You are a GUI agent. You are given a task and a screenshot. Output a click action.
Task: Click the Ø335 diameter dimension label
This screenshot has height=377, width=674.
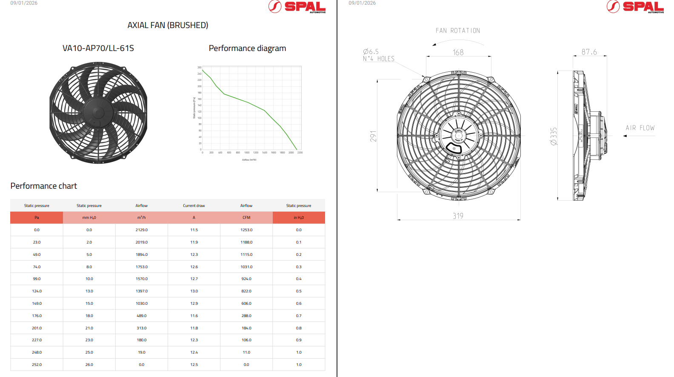coord(554,136)
